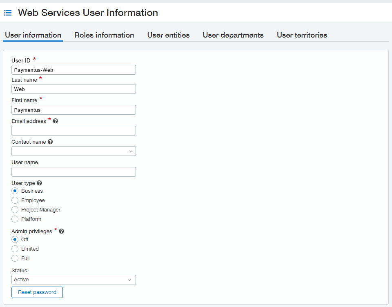The image size is (392, 307).
Task: Go to the User departments tab
Action: [x=233, y=35]
